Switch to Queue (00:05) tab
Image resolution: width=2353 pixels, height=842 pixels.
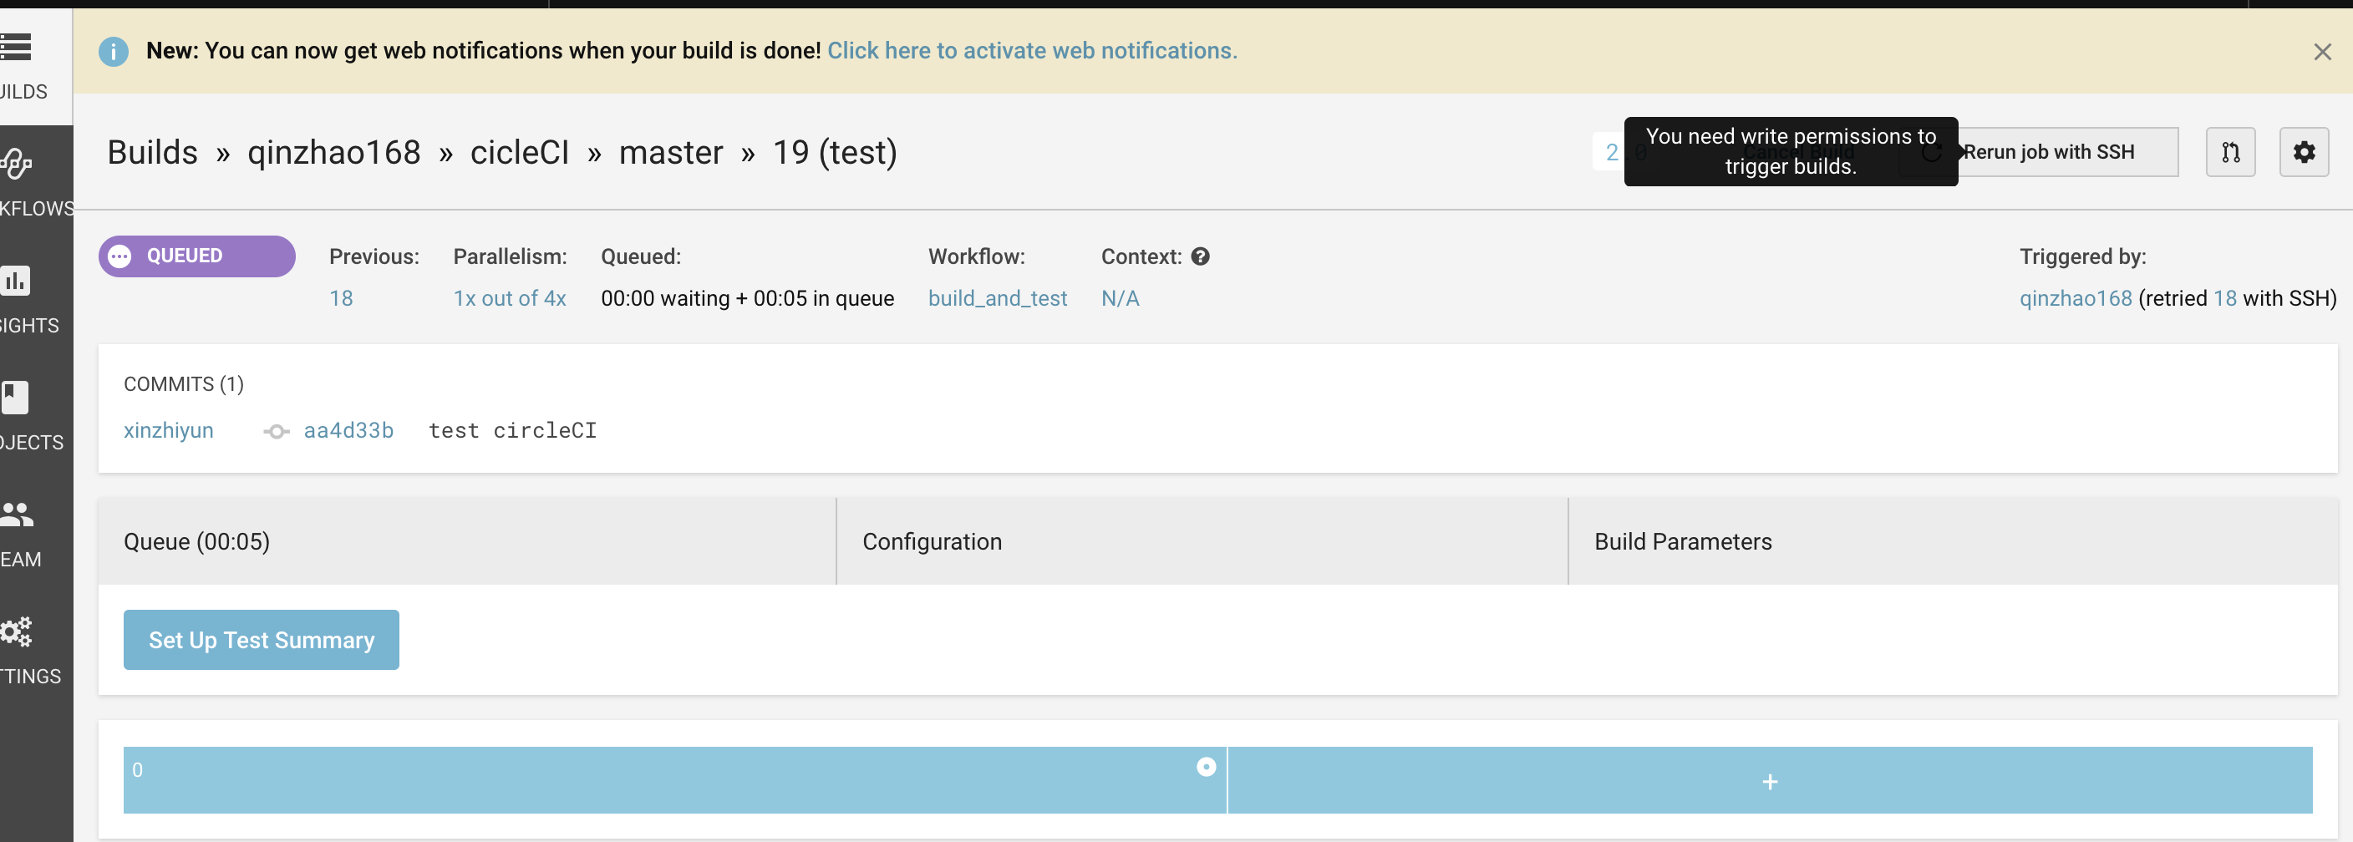click(x=467, y=540)
